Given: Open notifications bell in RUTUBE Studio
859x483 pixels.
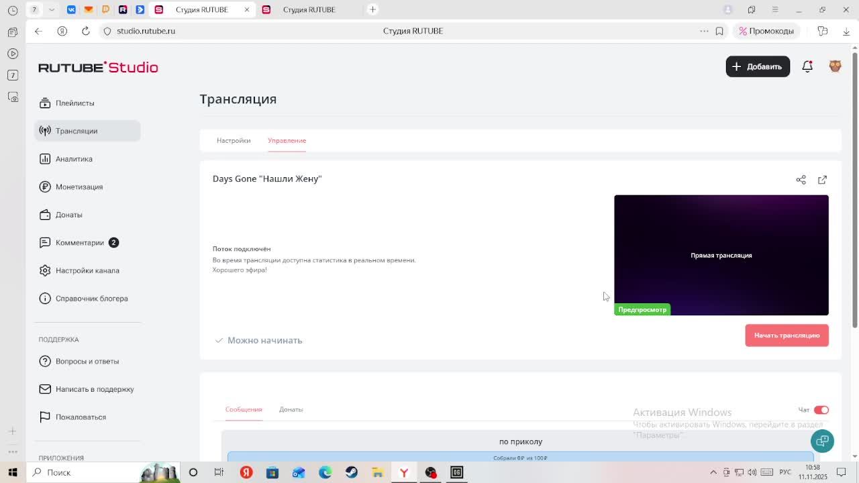Looking at the screenshot, I should tap(807, 66).
